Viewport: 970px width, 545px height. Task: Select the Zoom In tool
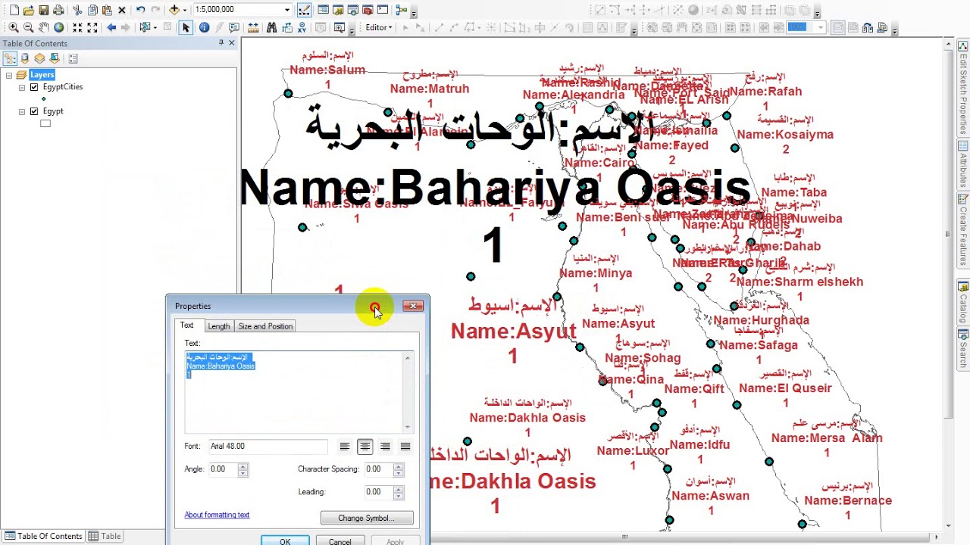pos(14,27)
